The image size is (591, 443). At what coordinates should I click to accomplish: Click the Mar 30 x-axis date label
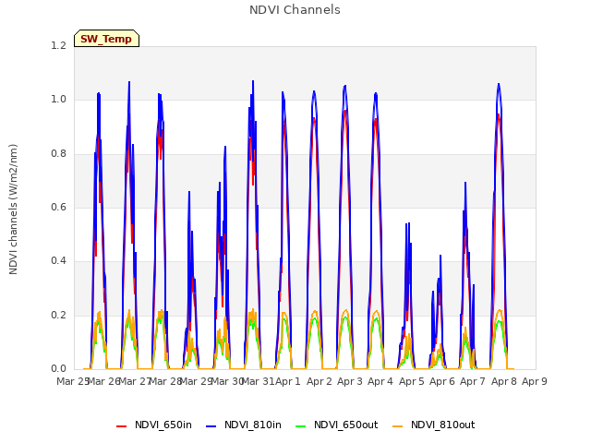pos(227,381)
